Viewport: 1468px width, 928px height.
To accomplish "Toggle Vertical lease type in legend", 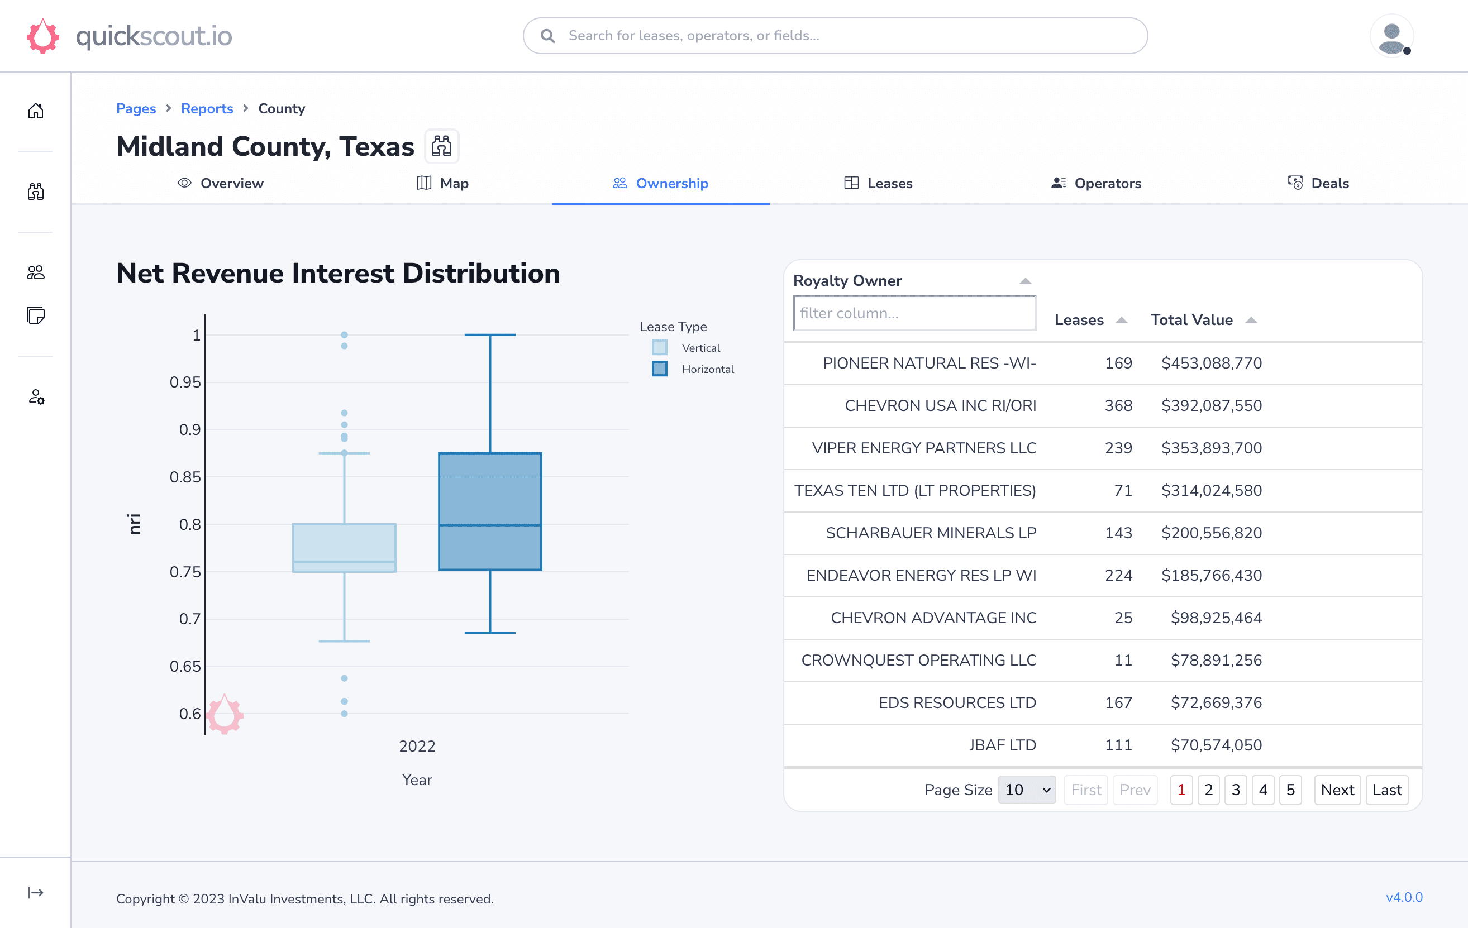I will click(687, 348).
